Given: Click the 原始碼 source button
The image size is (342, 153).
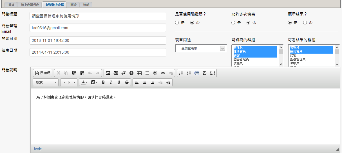Looking at the screenshot, I should [x=43, y=73].
